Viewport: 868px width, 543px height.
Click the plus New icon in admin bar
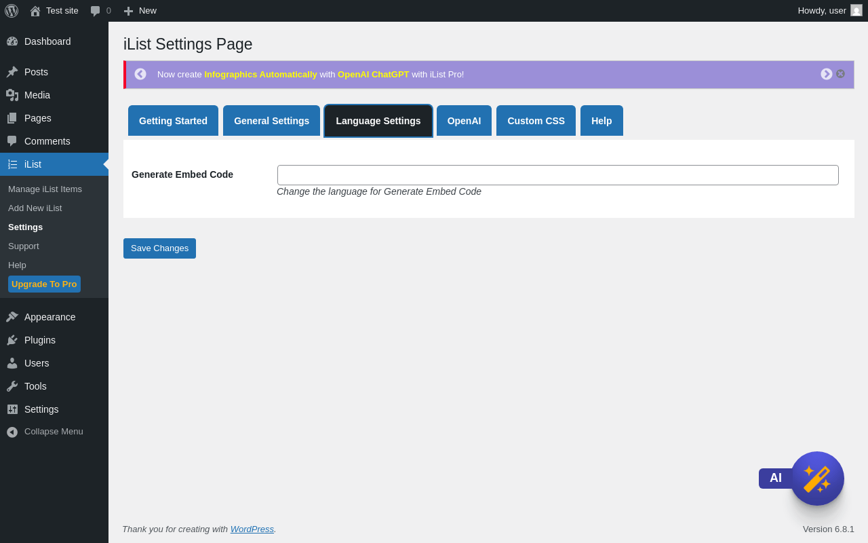(128, 11)
